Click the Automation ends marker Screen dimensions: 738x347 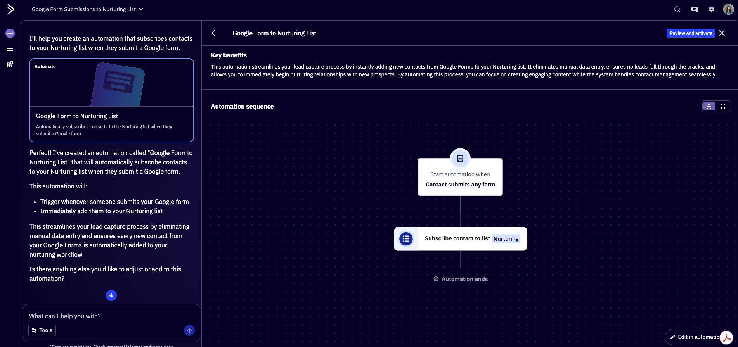[461, 279]
